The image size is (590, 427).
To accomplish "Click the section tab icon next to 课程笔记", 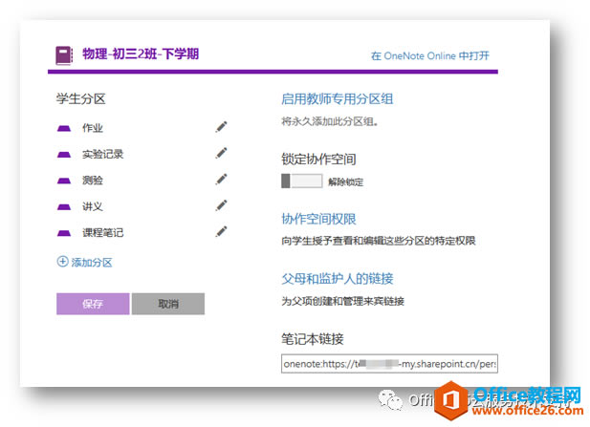I will [x=64, y=233].
